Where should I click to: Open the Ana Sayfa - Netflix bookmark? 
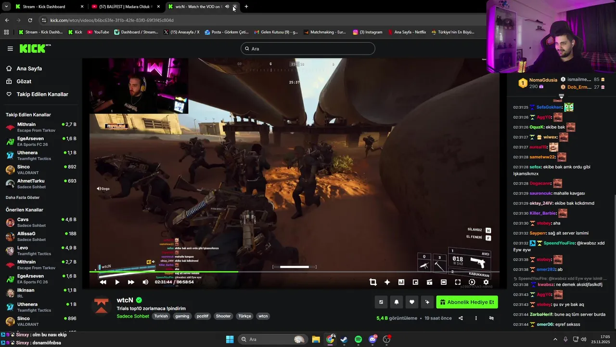click(406, 32)
